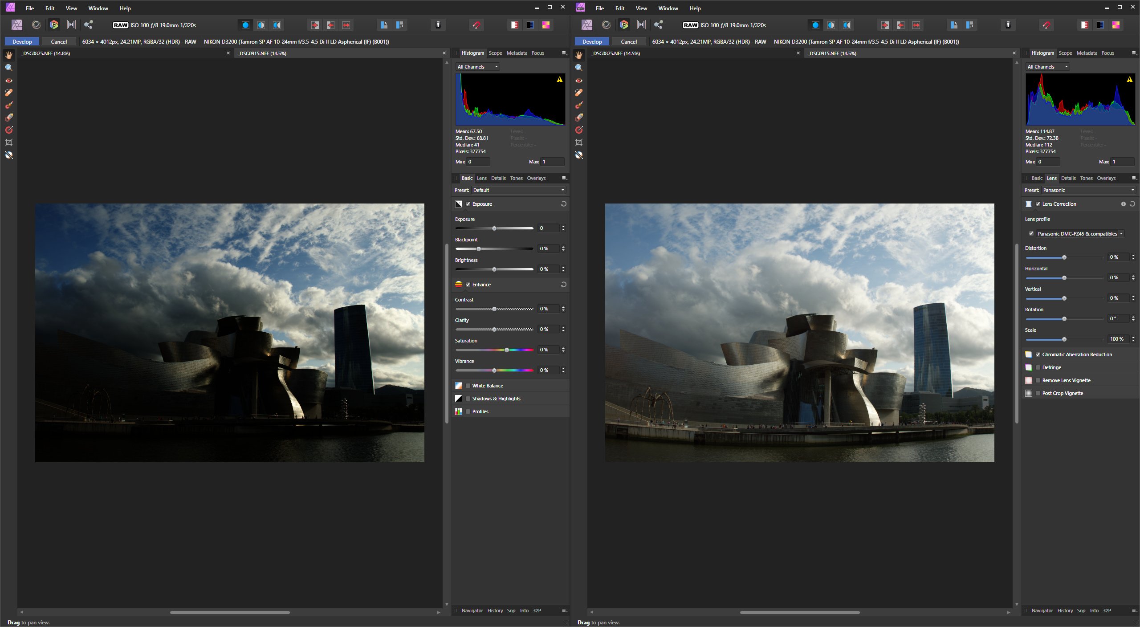Switch to Overlays tab in right window

(1106, 178)
